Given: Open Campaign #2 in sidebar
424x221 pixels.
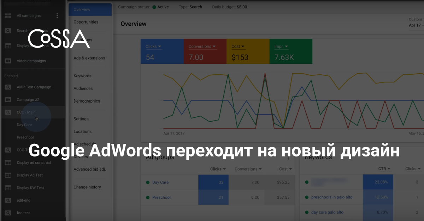Looking at the screenshot, I should click(28, 100).
